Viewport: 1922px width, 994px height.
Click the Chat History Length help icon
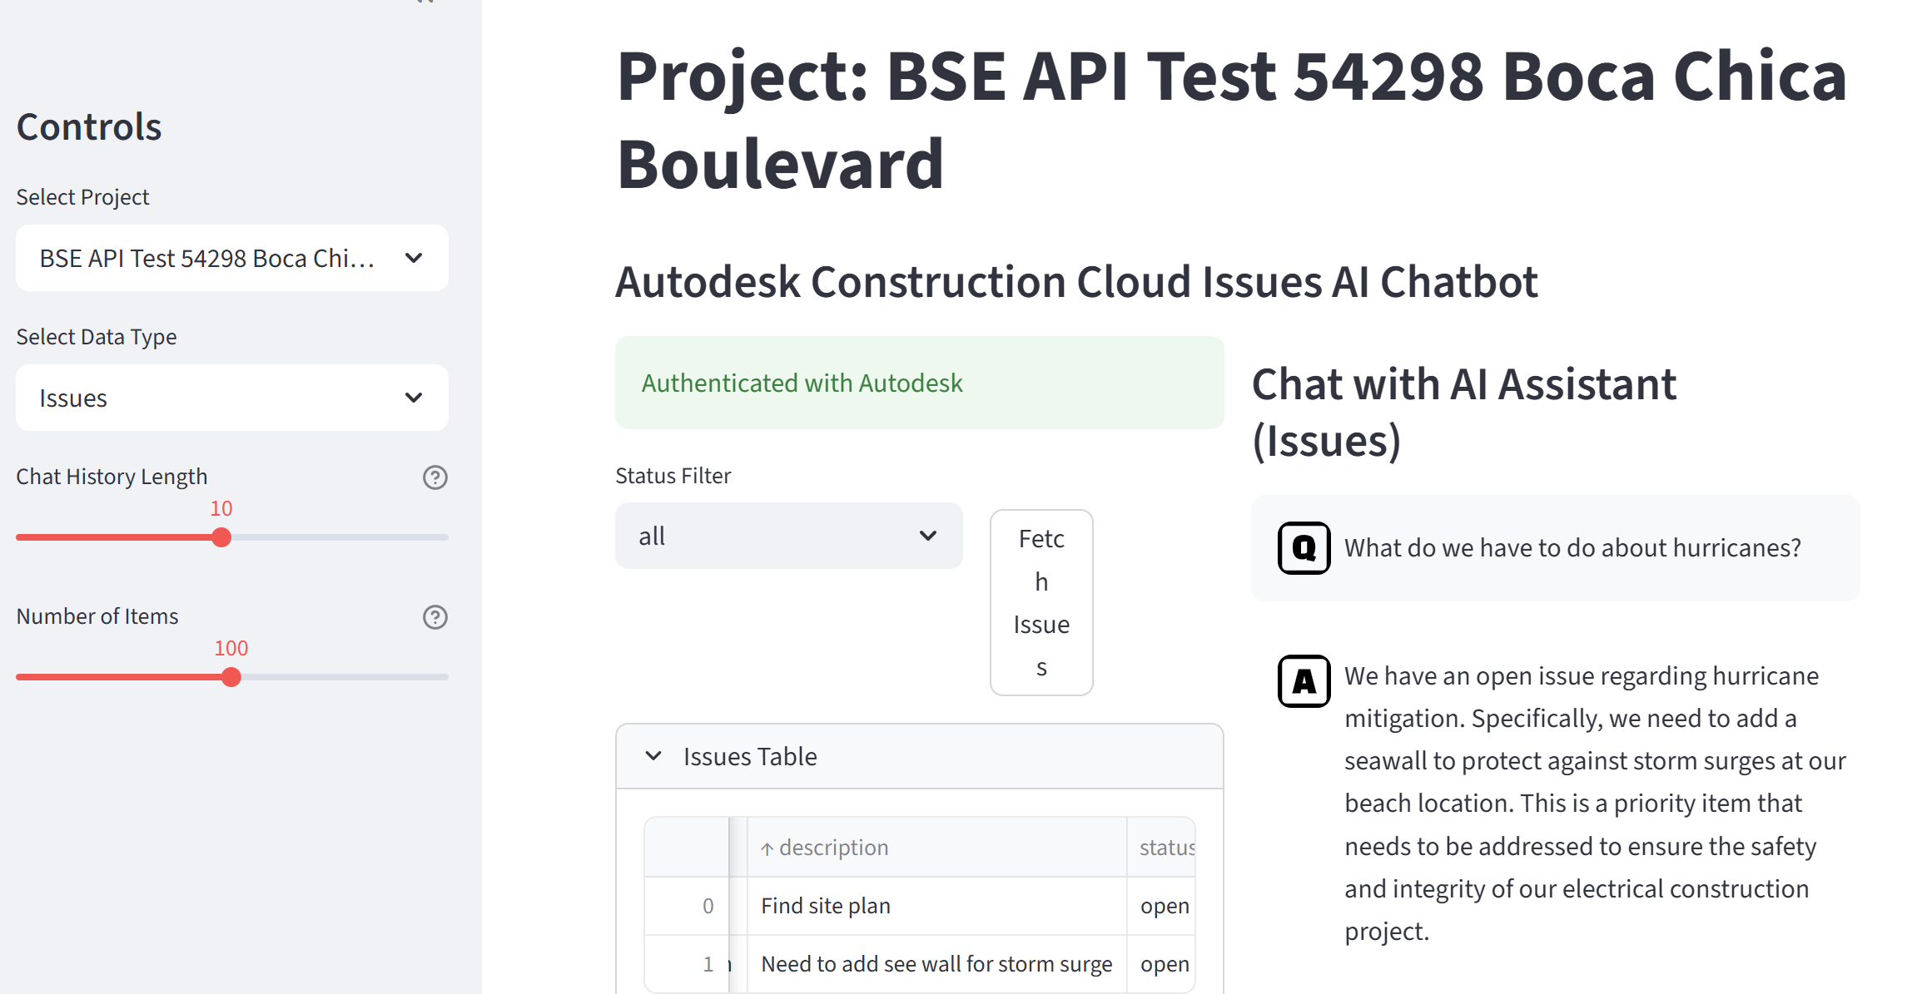point(435,477)
